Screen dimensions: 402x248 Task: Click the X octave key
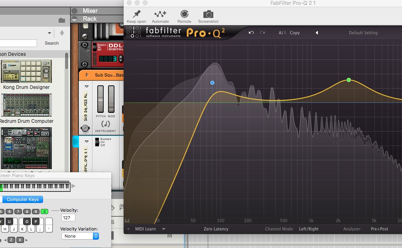20,240
